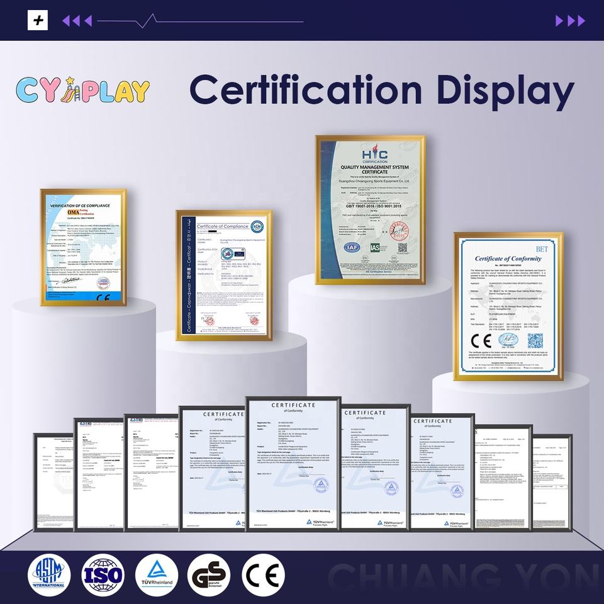Click the GS geprüfte Sicherheit badge
604x604 pixels.
(x=209, y=574)
